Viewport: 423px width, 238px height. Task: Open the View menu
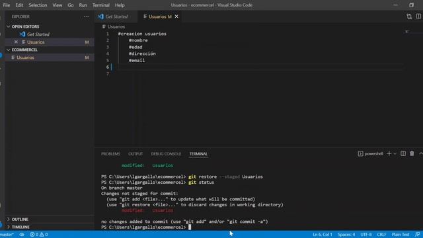click(58, 5)
